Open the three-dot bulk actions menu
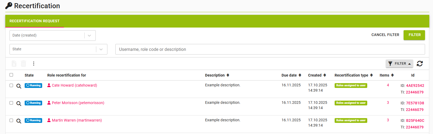The image size is (433, 134). coord(34,64)
